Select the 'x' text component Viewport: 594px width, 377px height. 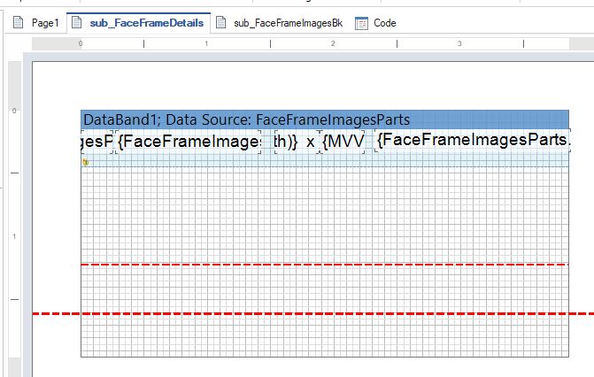point(310,142)
